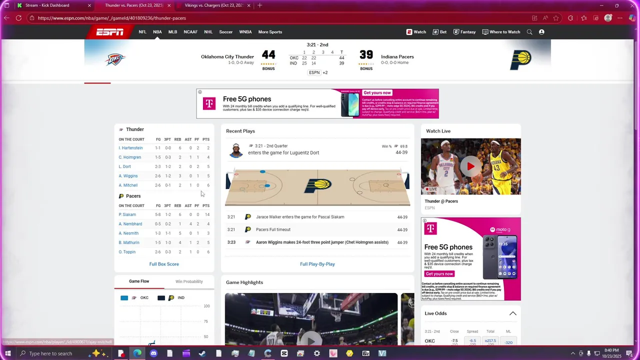Click the ad info icon on T-Mobile banner

click(x=199, y=92)
